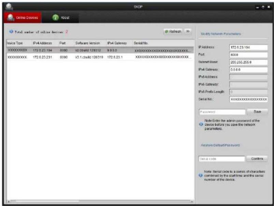Click the Online Devices tab icon
The width and height of the screenshot is (274, 206).
coord(11,17)
